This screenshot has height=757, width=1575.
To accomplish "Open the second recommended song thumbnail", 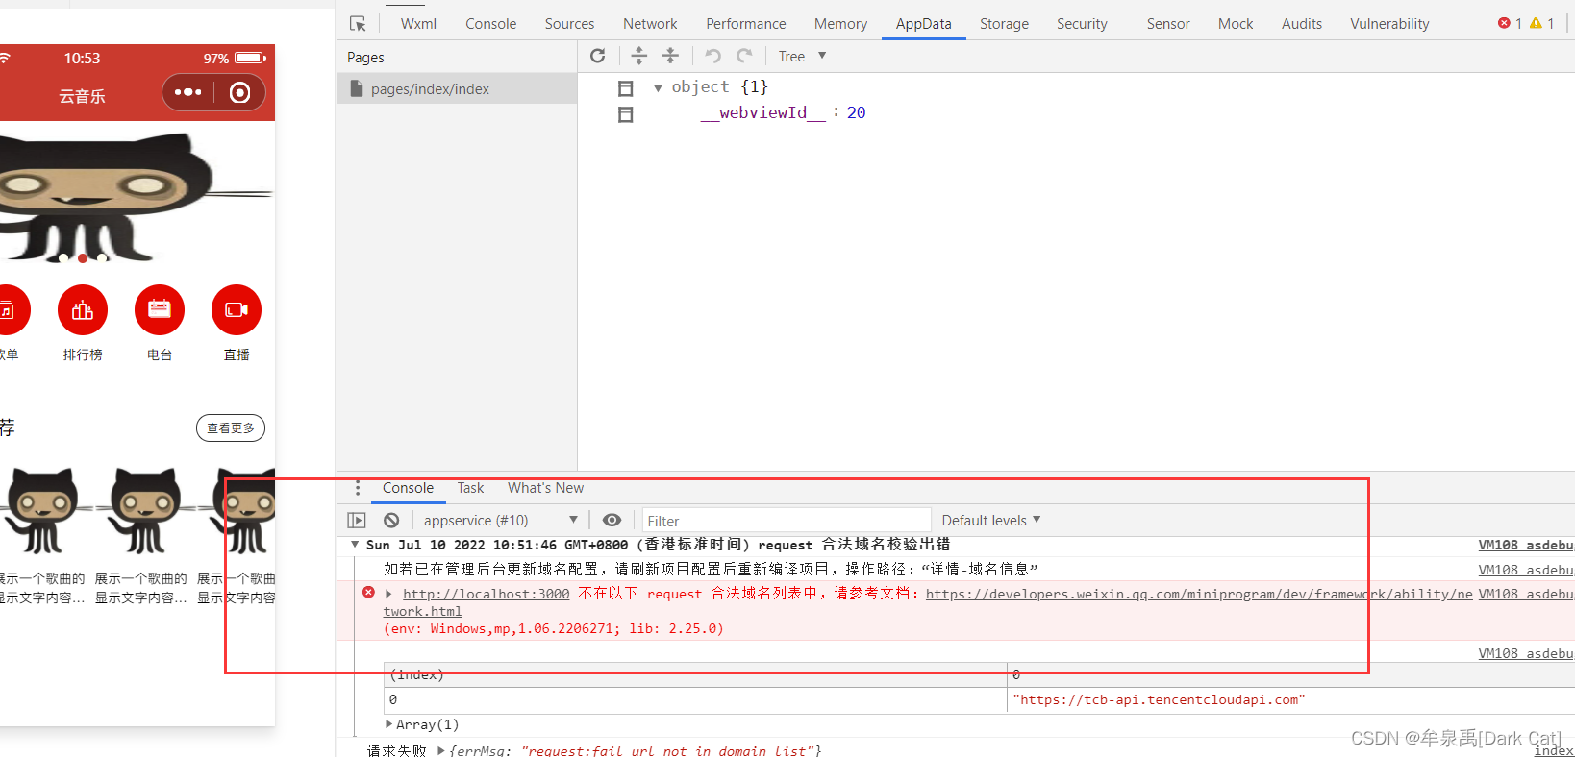I will pyautogui.click(x=144, y=511).
